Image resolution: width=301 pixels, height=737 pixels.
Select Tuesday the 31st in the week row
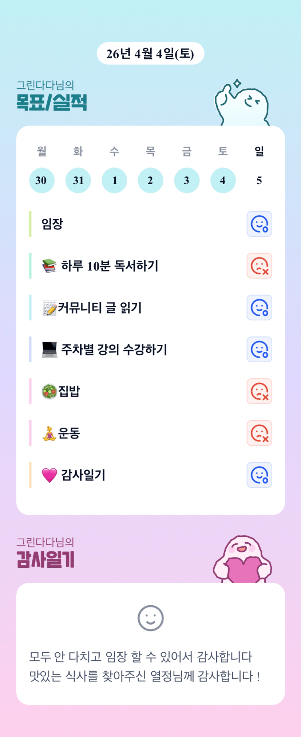(78, 180)
